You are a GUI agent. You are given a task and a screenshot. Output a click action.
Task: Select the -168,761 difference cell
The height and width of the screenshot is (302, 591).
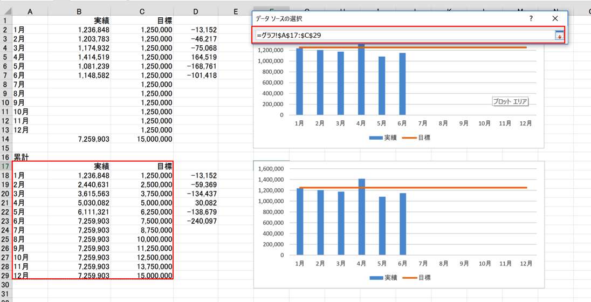pos(196,66)
